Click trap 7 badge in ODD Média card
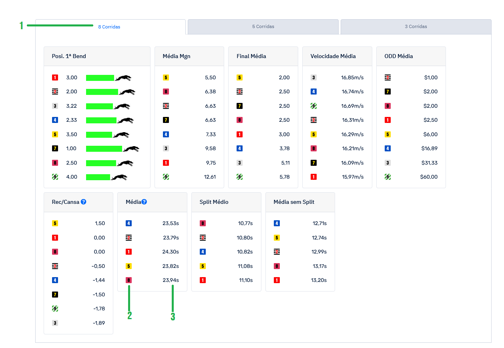Image resolution: width=504 pixels, height=348 pixels. (x=388, y=92)
